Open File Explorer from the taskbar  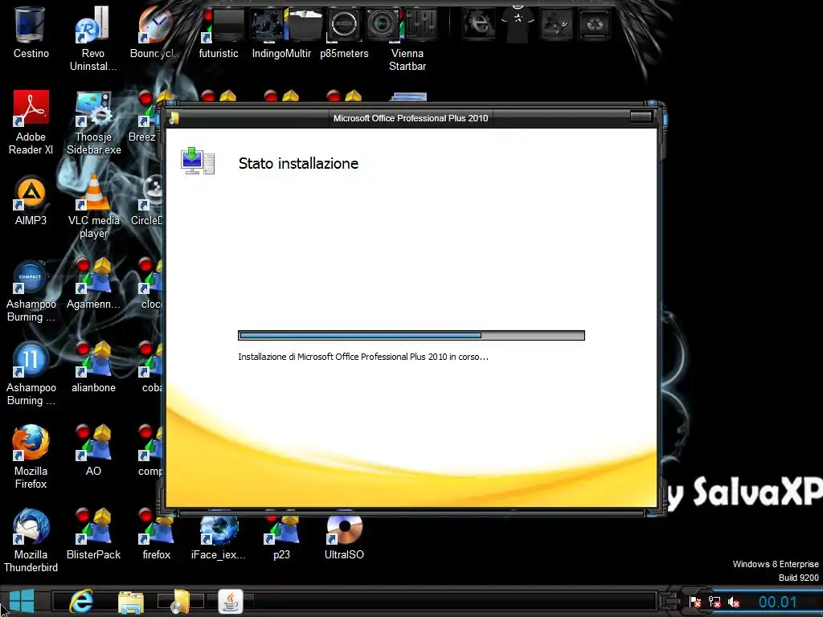coord(131,602)
